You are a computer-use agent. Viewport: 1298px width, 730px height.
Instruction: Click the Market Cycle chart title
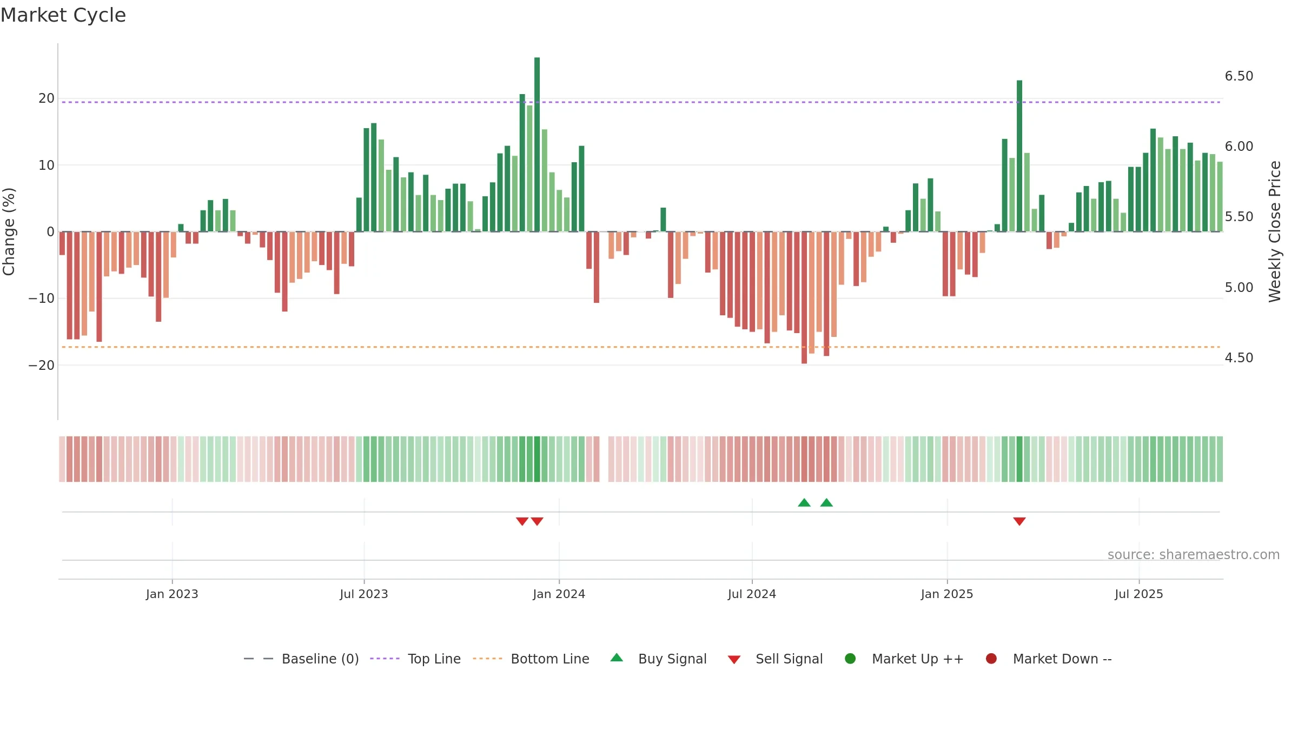tap(63, 15)
